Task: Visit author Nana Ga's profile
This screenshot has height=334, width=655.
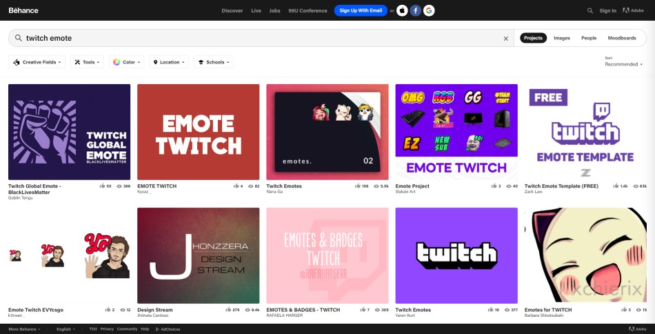Action: (274, 192)
